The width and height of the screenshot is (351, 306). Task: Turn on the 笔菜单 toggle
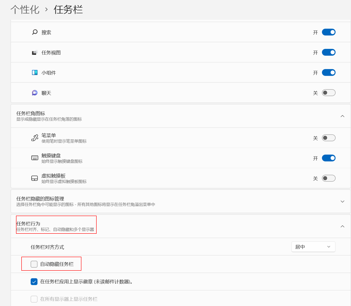328,138
